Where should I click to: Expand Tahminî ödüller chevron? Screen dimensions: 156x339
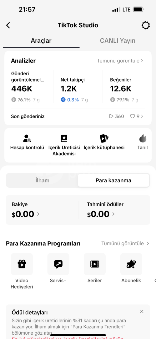click(113, 214)
